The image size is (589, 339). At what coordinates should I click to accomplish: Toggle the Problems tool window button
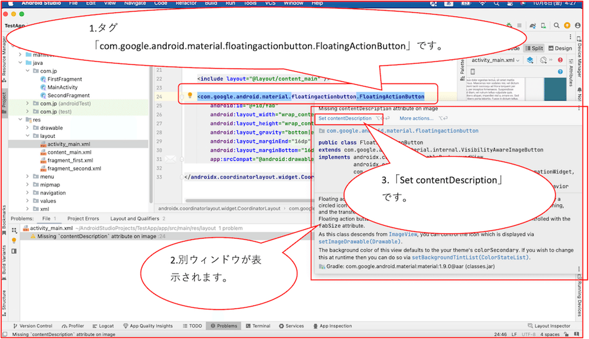point(224,326)
